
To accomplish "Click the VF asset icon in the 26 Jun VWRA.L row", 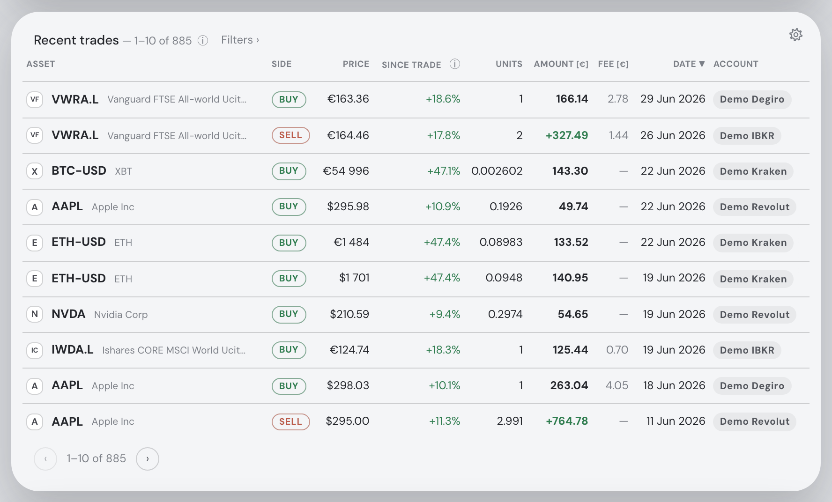I will point(35,135).
